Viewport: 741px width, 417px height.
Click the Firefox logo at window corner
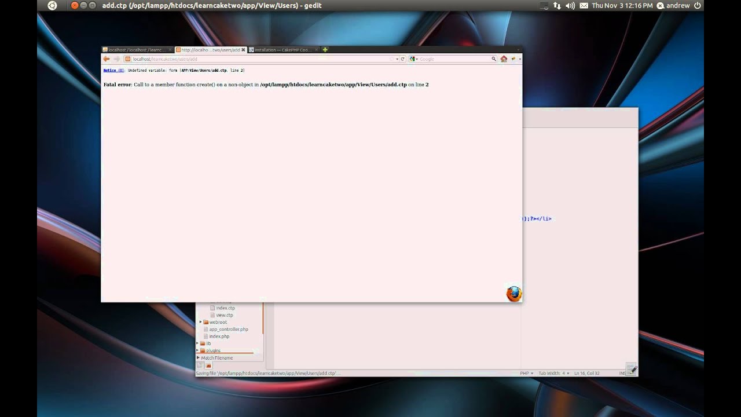(x=513, y=294)
